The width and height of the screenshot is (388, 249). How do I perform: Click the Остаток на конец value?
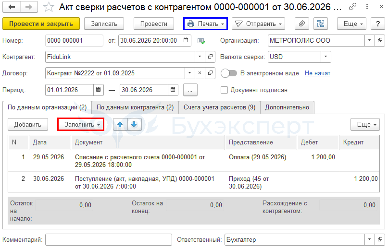[x=195, y=205]
